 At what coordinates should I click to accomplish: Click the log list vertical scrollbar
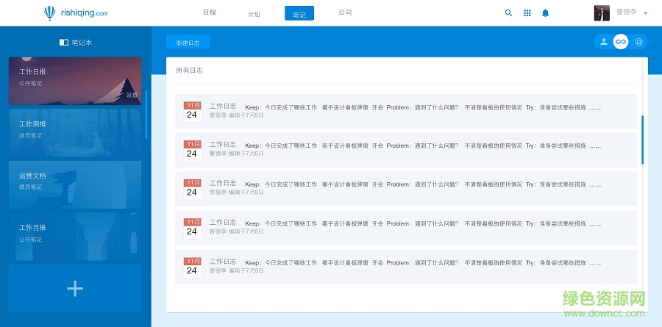pos(642,140)
